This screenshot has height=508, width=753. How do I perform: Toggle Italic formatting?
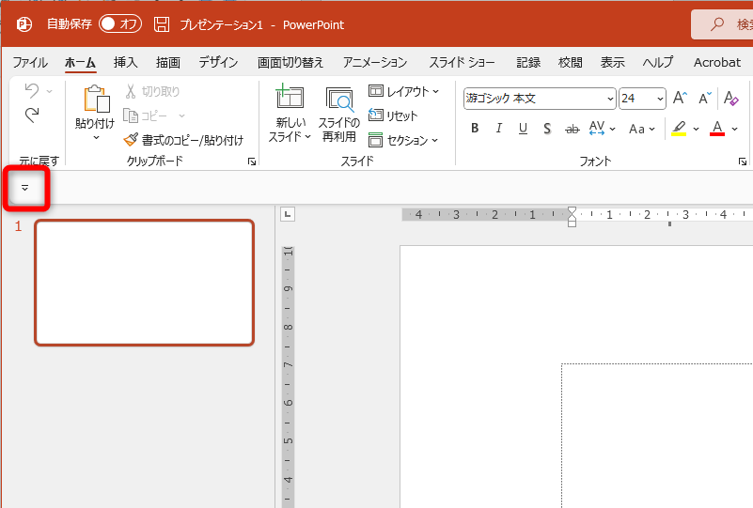tap(499, 128)
